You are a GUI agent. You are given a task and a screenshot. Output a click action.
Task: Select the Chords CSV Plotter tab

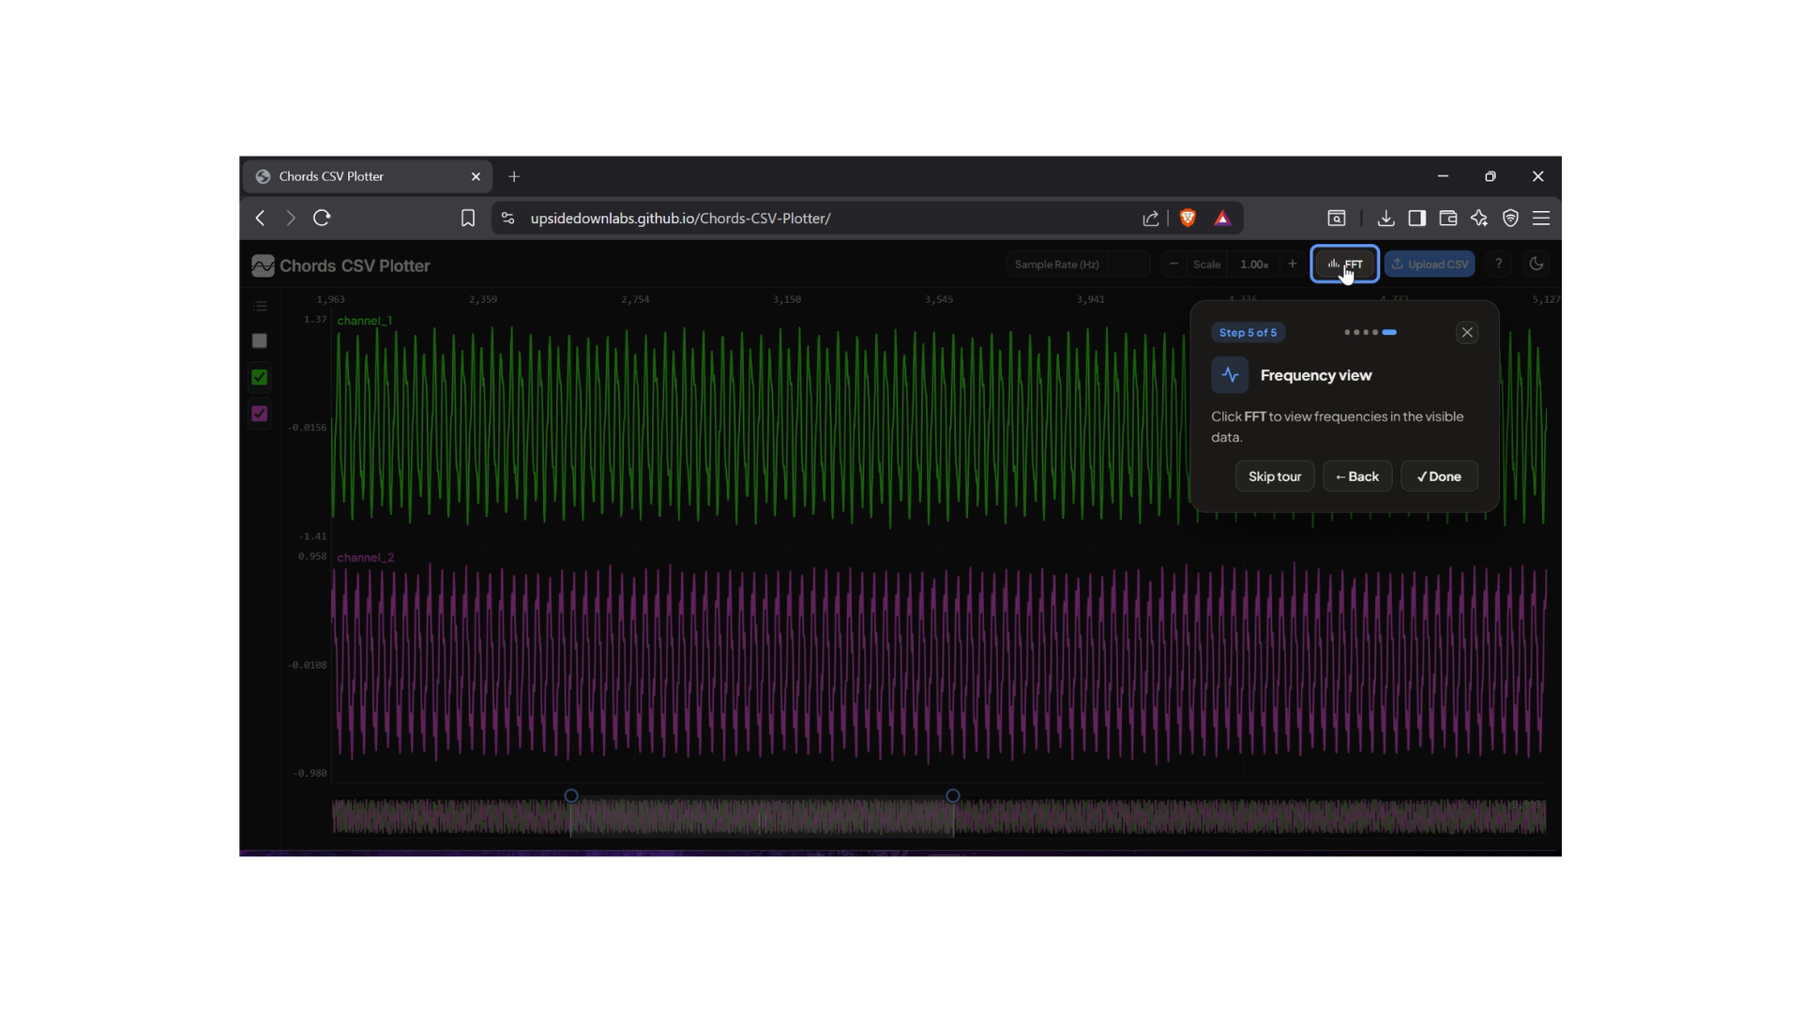(x=368, y=176)
